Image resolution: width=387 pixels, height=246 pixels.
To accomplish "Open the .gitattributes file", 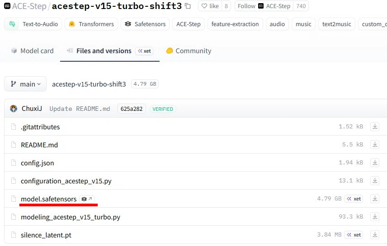I will (40, 127).
